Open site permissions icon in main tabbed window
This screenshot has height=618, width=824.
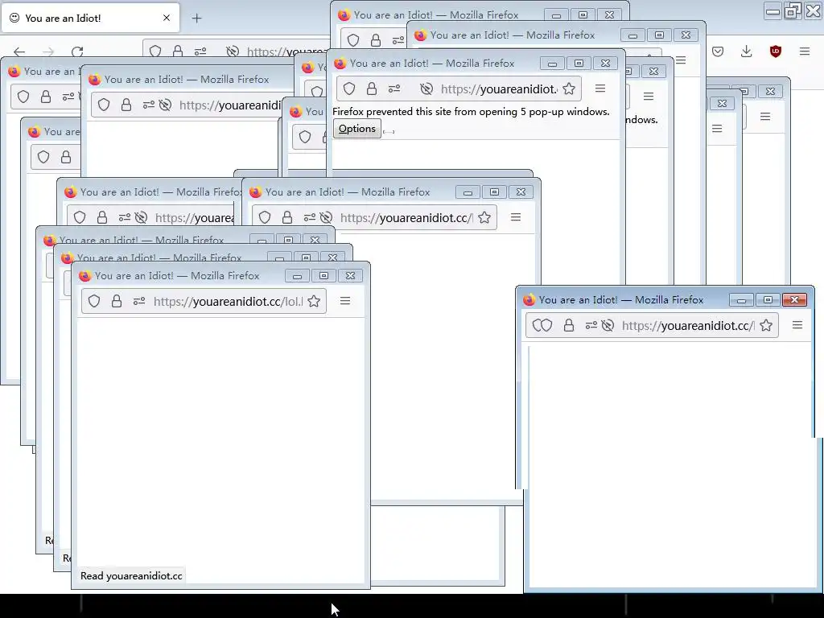tap(200, 51)
